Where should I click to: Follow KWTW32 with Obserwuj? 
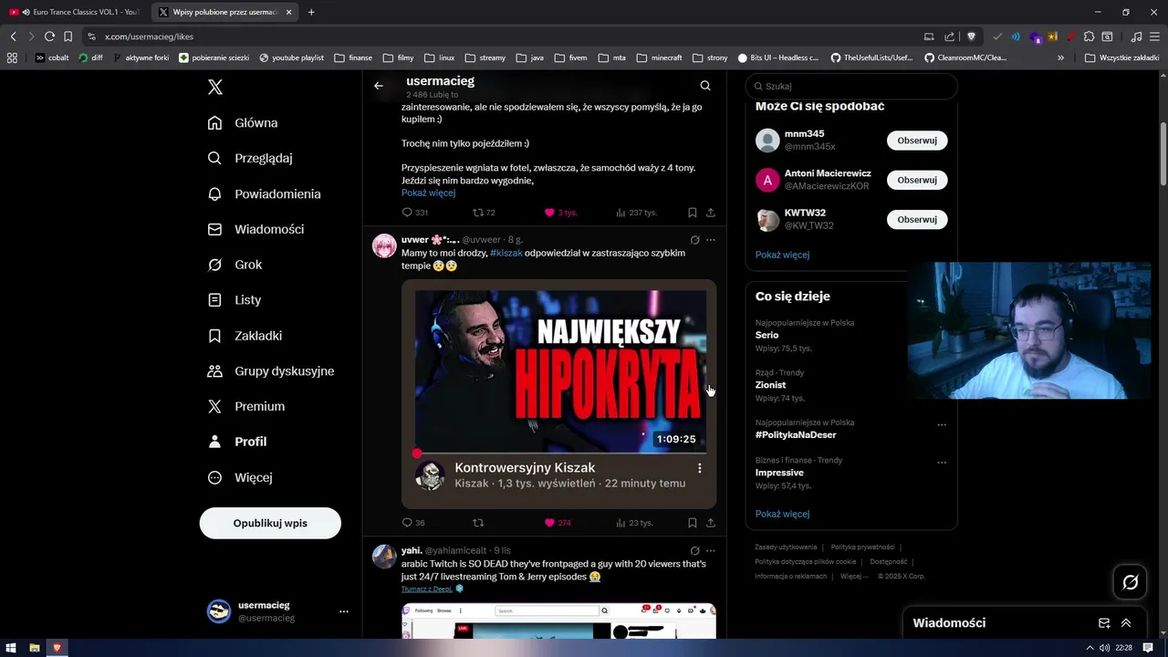coord(917,220)
